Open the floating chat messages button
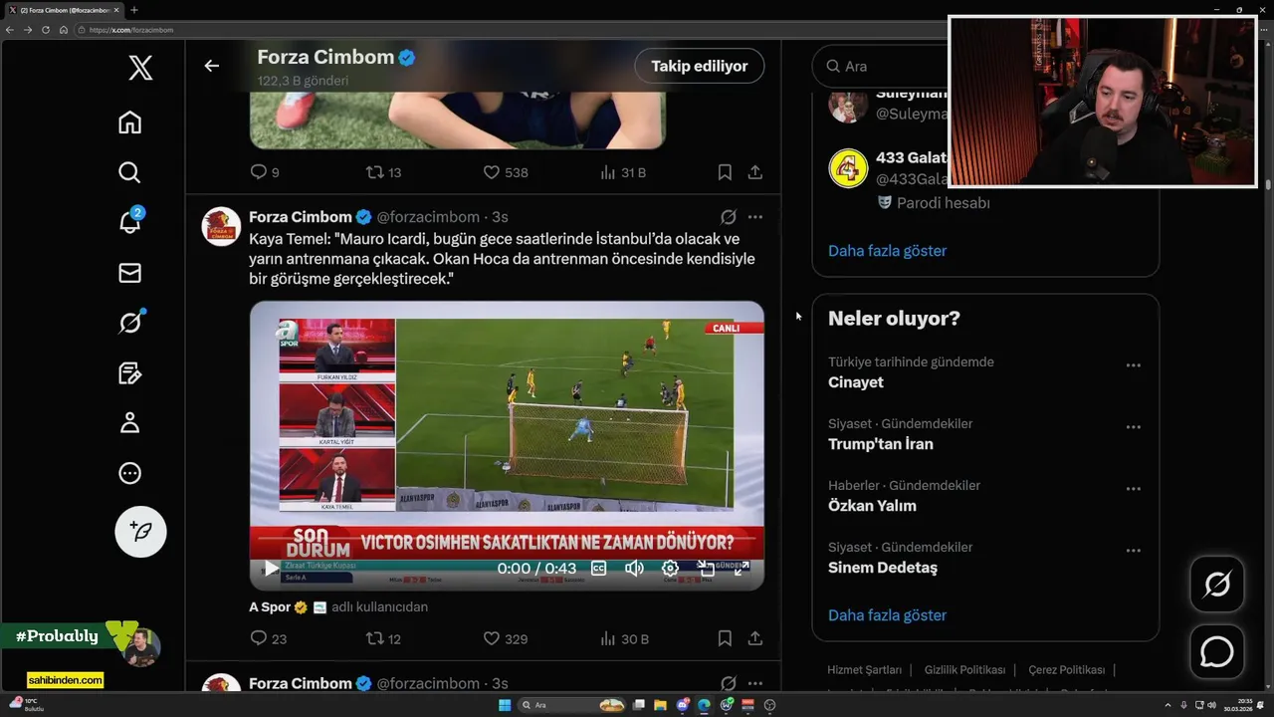 [1216, 652]
